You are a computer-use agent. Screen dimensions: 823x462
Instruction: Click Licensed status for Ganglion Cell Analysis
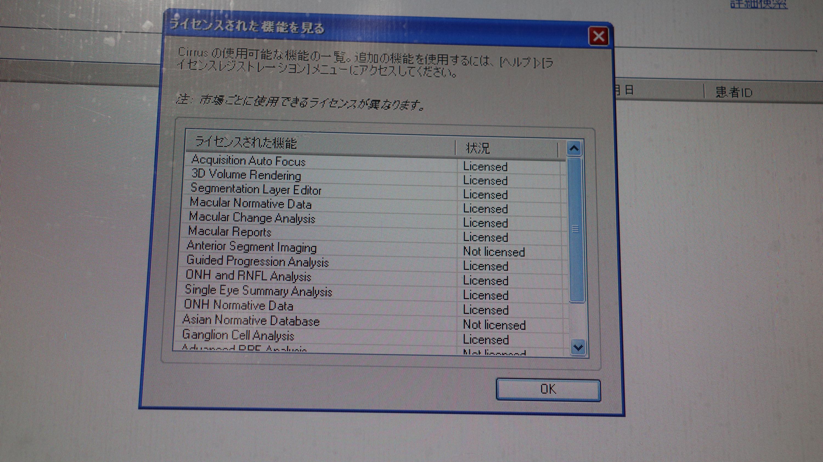click(486, 340)
